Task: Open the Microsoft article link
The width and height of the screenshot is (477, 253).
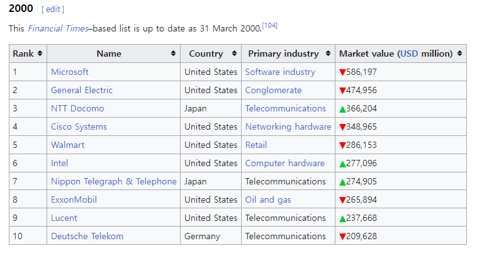Action: 70,72
